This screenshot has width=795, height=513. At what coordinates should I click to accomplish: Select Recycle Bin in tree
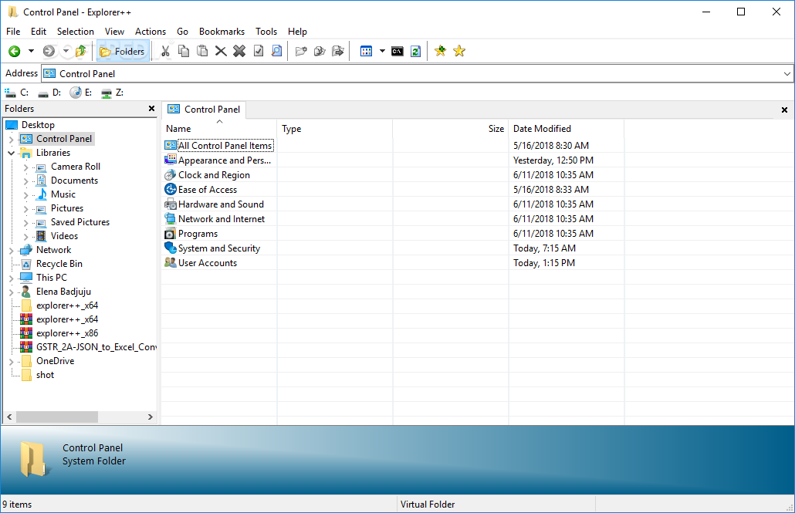pos(59,264)
